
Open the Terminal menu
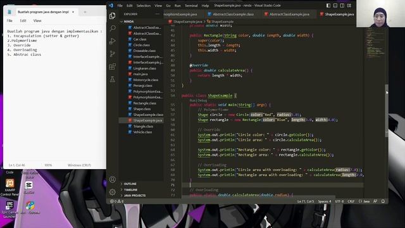(191, 6)
